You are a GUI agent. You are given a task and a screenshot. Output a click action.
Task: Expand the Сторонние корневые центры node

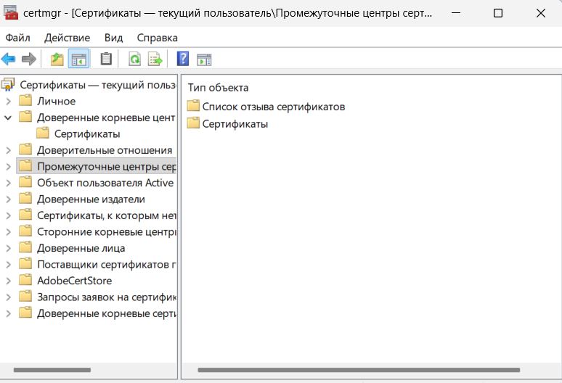[9, 232]
